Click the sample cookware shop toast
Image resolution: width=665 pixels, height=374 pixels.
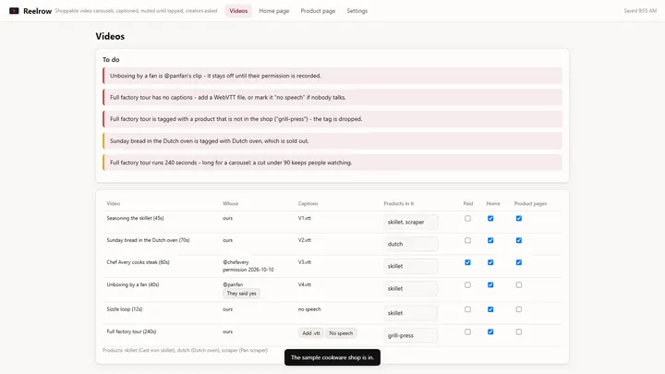[332, 357]
